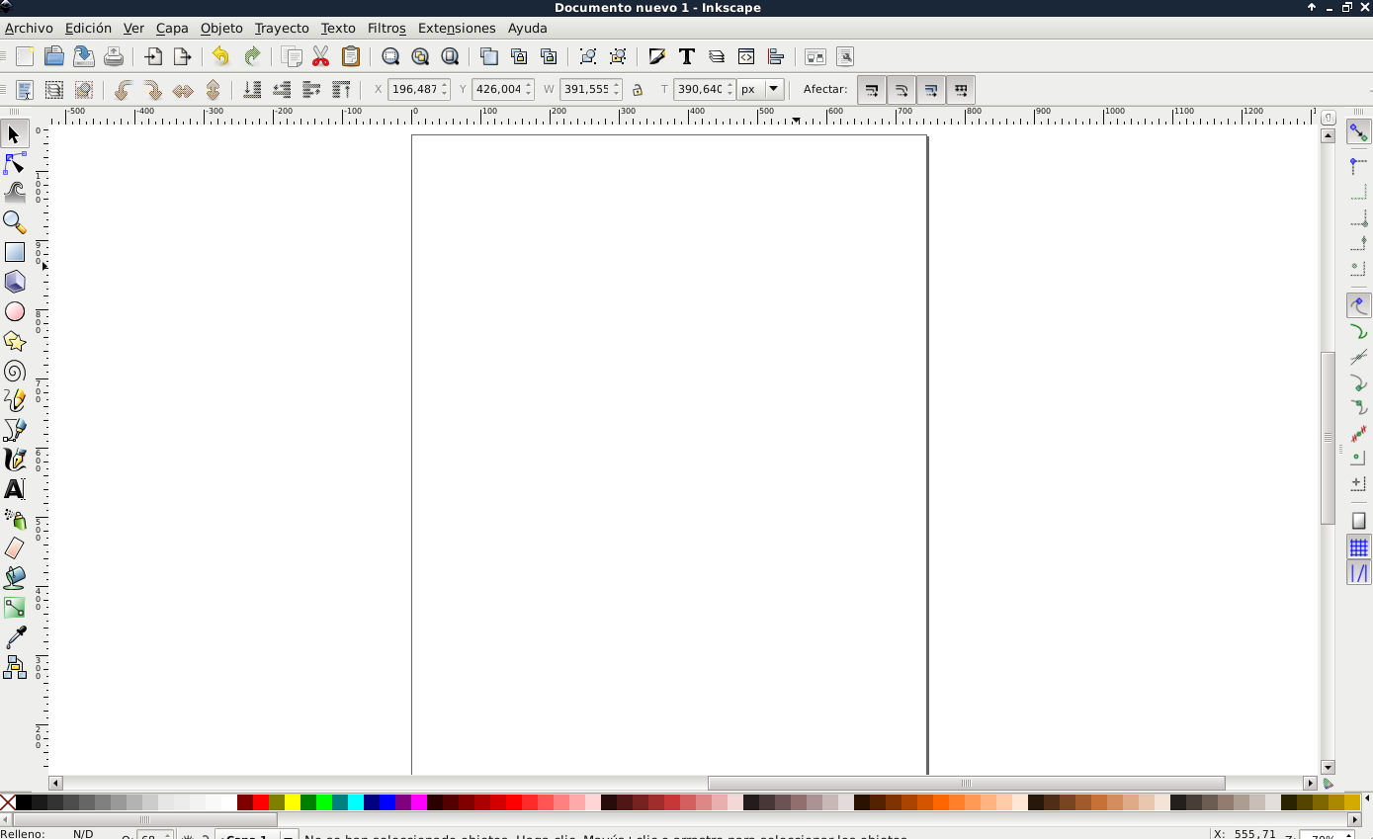
Task: Open the Extensiones menu
Action: pos(457,28)
